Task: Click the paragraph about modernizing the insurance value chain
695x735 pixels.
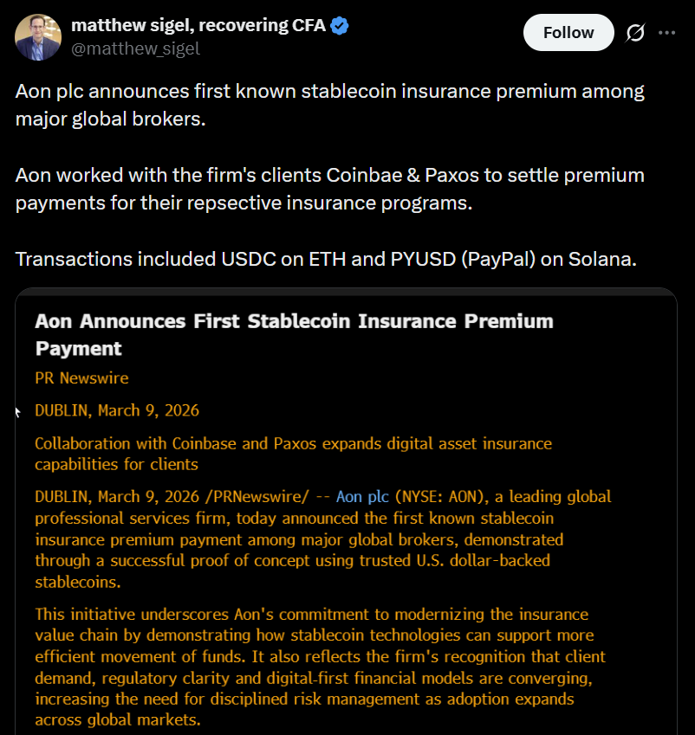Action: click(320, 667)
